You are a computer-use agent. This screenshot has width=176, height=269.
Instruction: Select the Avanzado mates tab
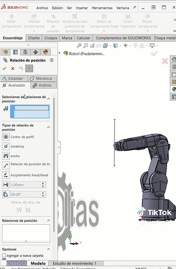tap(15, 85)
